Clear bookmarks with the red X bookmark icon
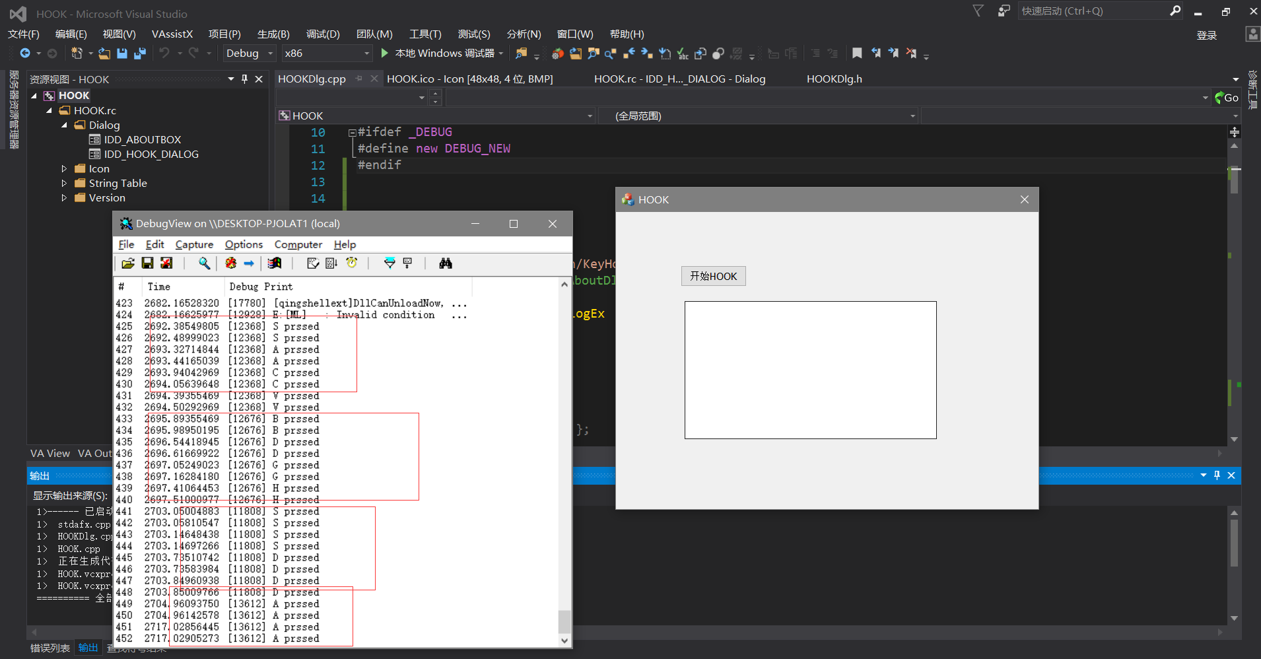Image resolution: width=1261 pixels, height=659 pixels. pyautogui.click(x=911, y=53)
